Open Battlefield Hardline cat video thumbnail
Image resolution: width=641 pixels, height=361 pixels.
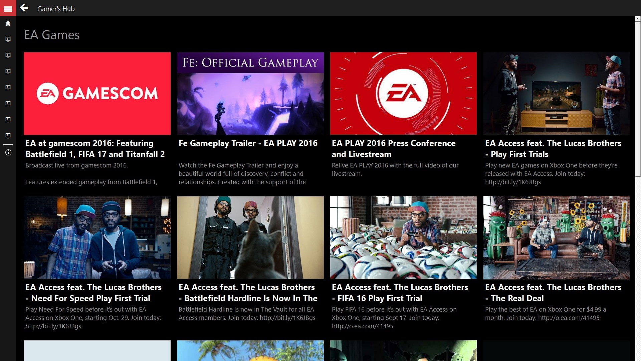click(x=250, y=237)
